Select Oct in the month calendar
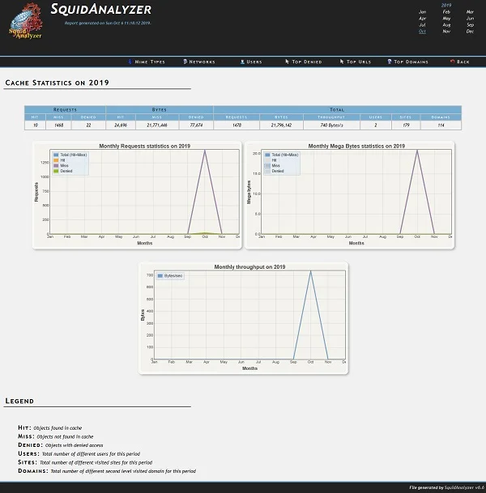This screenshot has width=486, height=493. pyautogui.click(x=422, y=32)
